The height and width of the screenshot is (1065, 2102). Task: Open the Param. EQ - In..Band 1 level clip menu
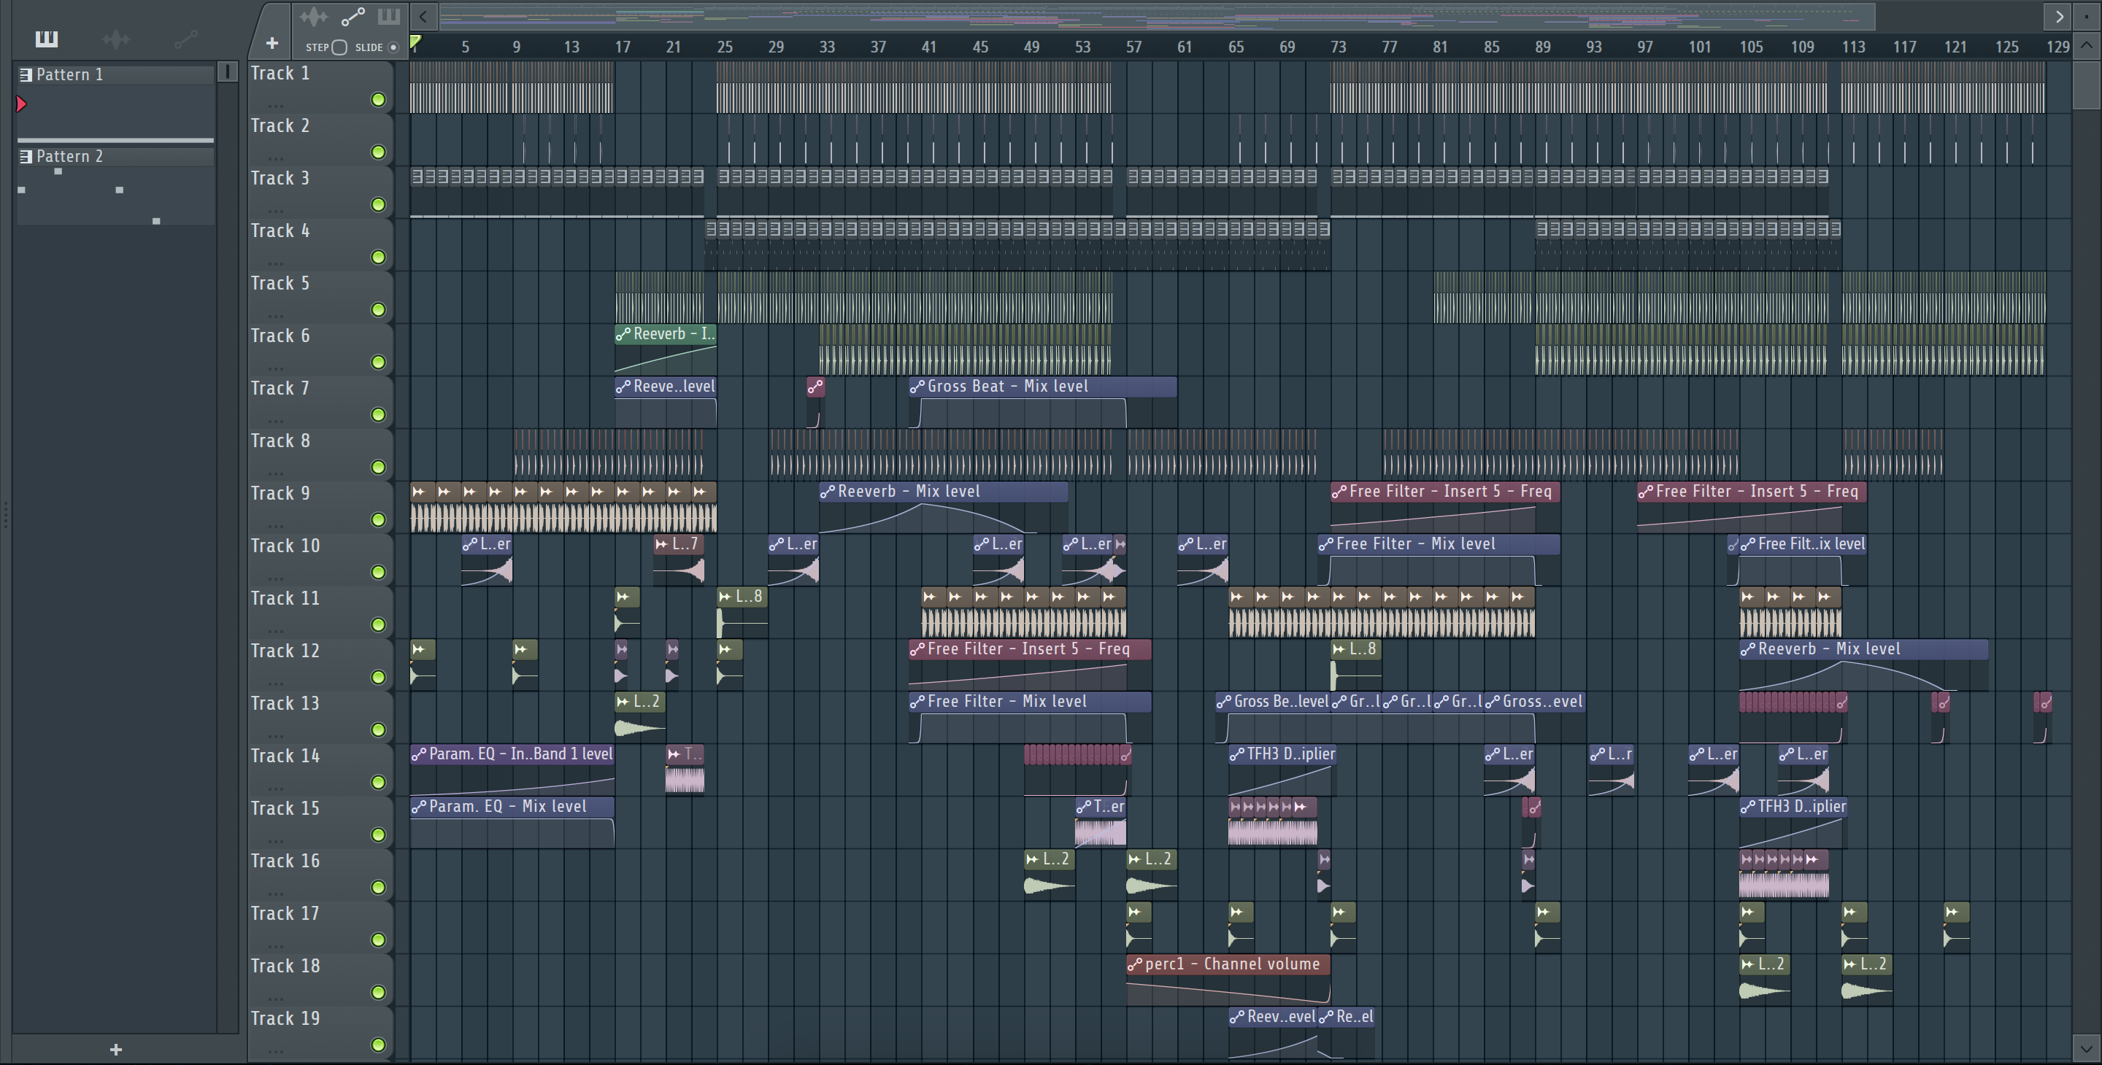pyautogui.click(x=419, y=754)
